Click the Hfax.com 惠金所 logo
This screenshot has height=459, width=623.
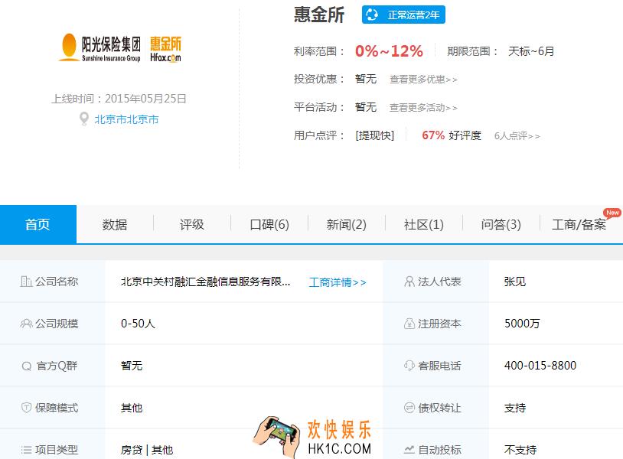pyautogui.click(x=165, y=49)
